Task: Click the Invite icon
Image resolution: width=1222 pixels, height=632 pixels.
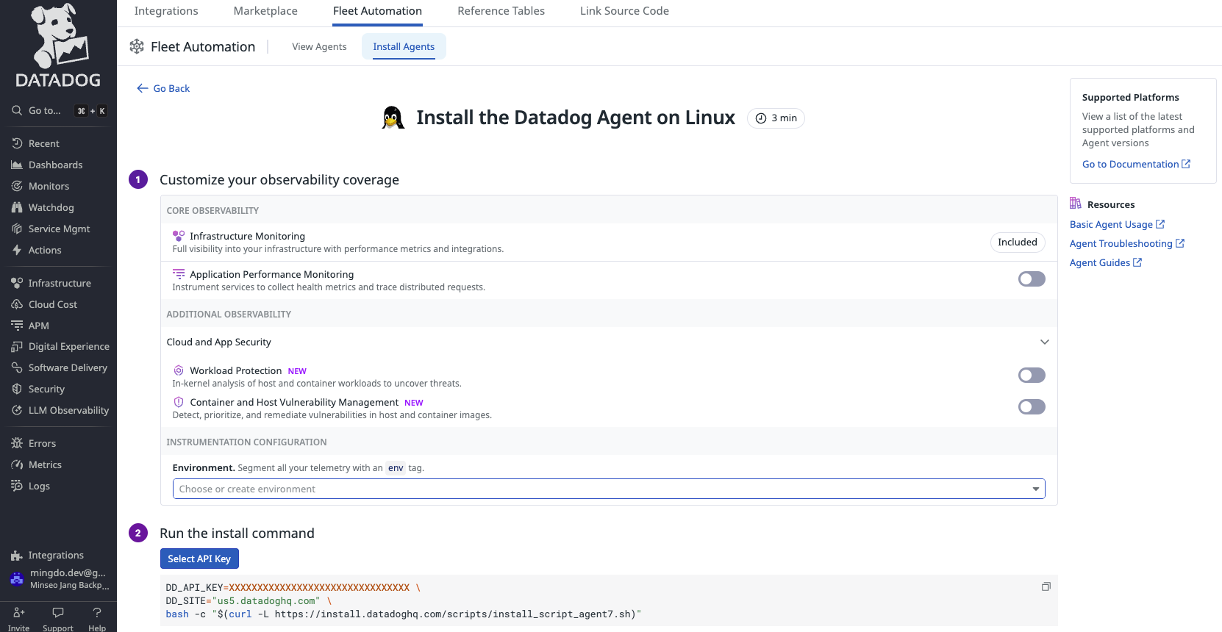Action: click(19, 612)
